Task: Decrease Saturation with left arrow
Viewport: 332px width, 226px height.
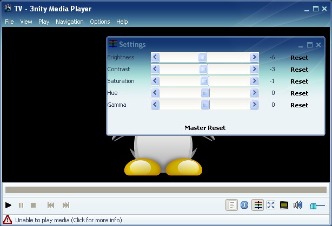Action: 155,81
